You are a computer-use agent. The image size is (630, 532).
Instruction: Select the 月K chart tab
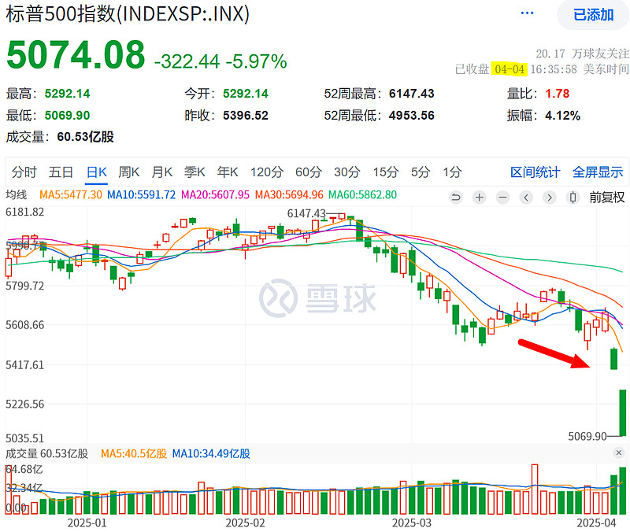[x=161, y=172]
